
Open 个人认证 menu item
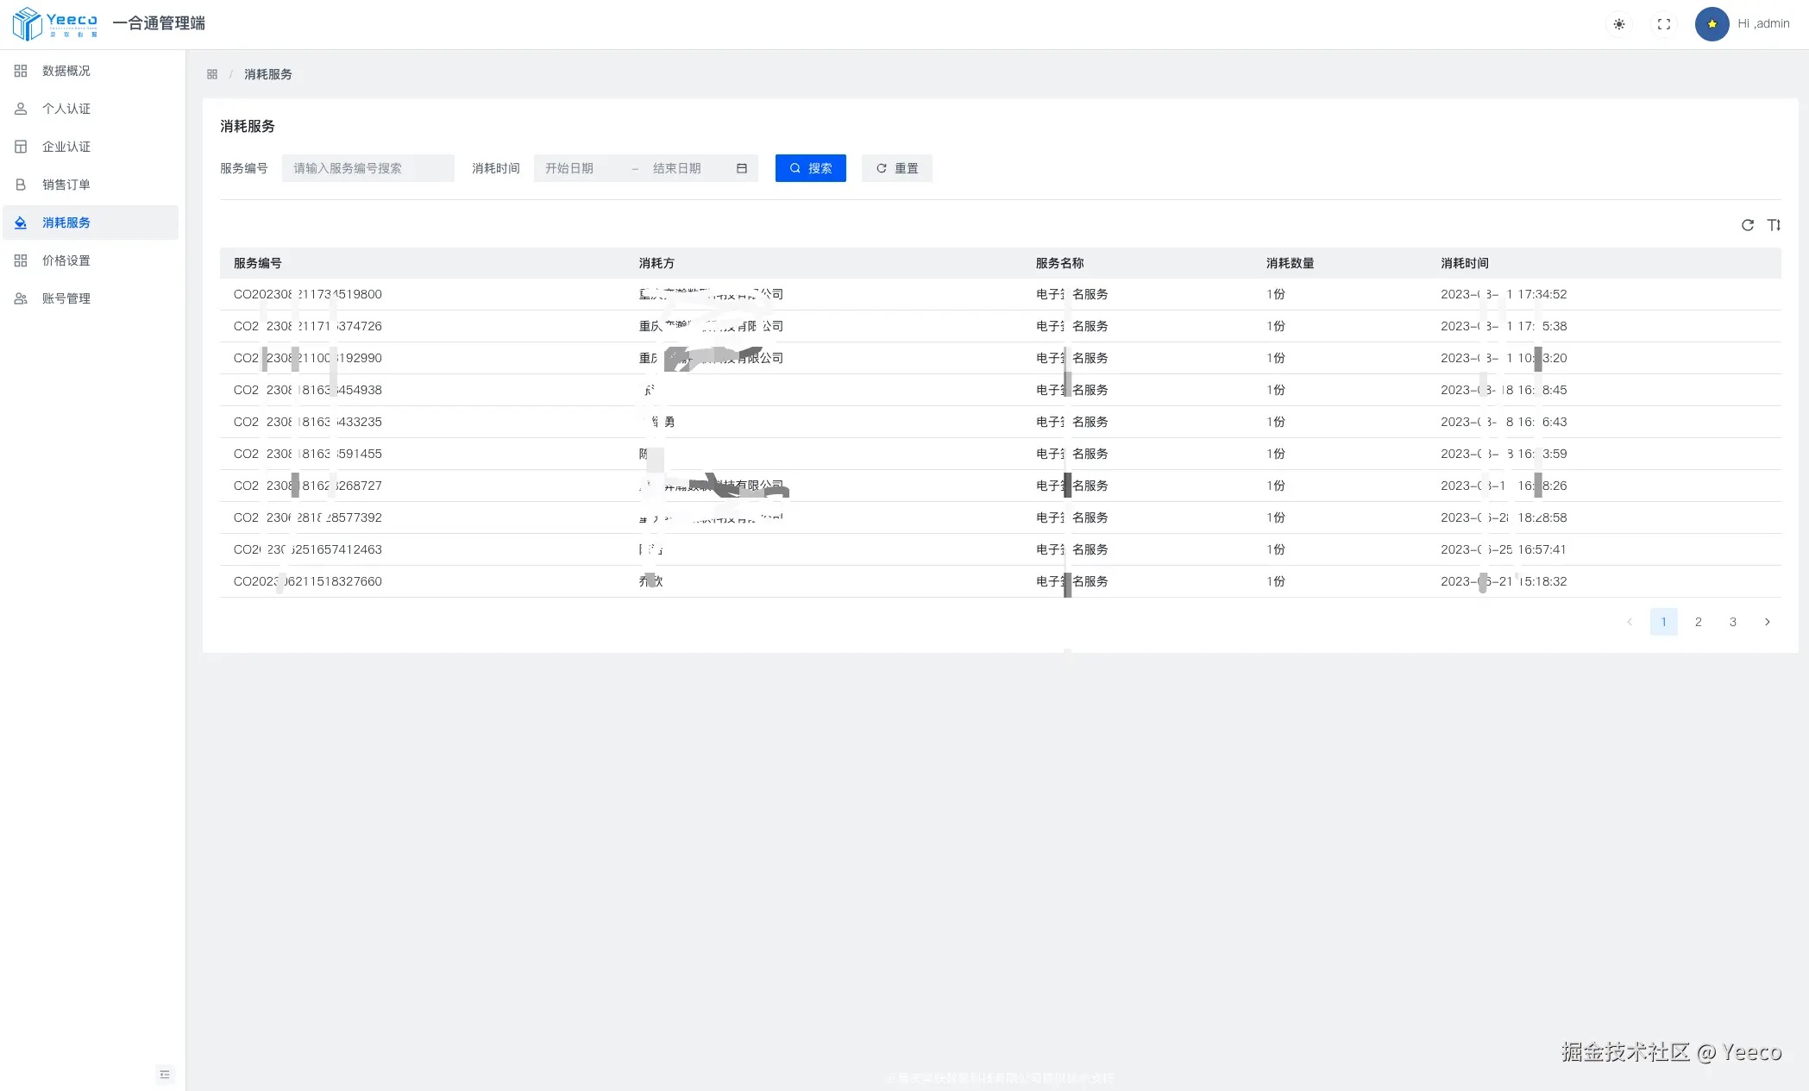click(66, 109)
